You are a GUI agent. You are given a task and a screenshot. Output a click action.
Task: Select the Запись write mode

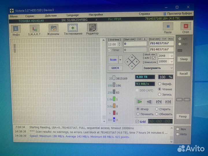click(159, 94)
